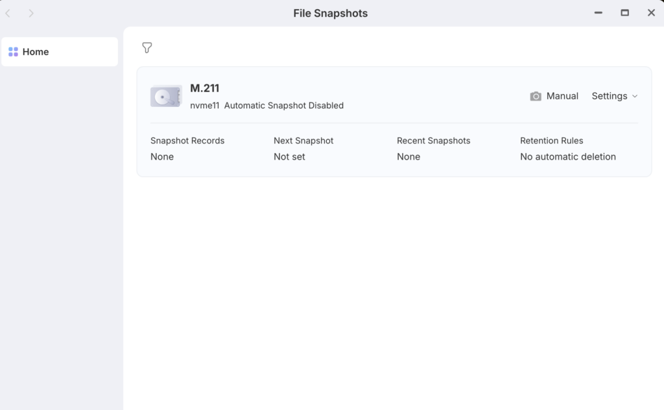Minimize the File Snapshots window

[599, 13]
